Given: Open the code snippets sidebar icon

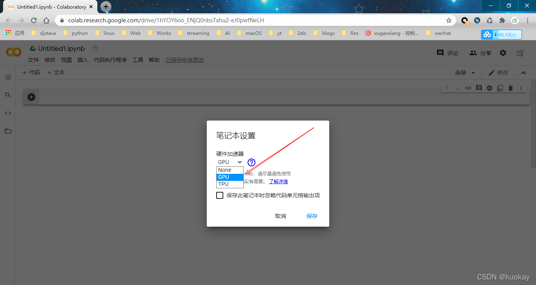Looking at the screenshot, I should [x=8, y=113].
